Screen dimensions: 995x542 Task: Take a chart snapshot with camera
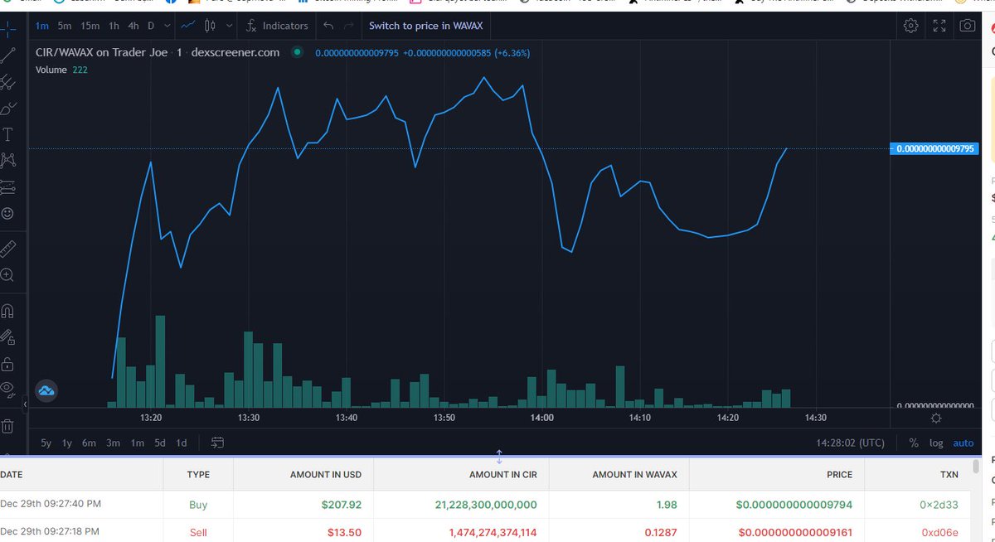(967, 26)
